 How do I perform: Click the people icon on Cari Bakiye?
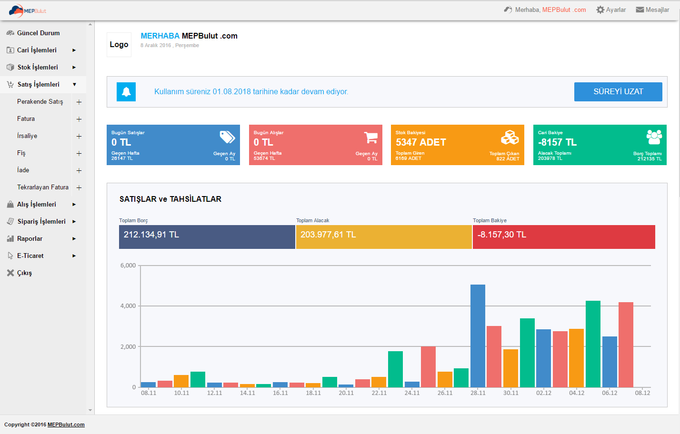pos(654,137)
